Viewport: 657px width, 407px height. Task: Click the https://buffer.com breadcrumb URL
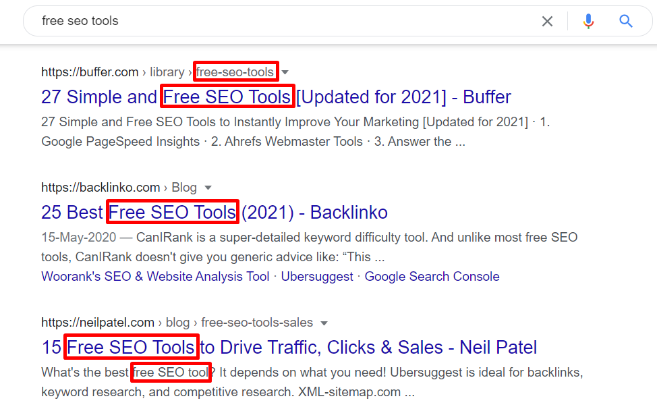pos(90,72)
